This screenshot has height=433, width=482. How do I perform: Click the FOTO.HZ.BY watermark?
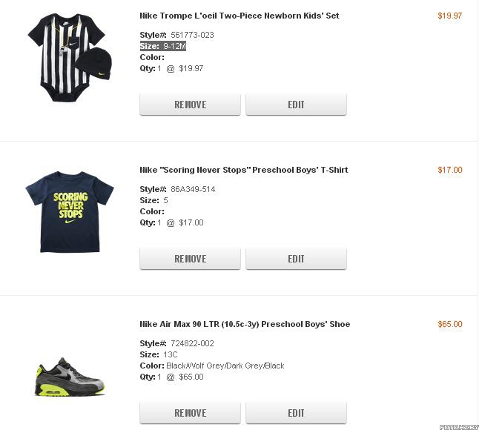coord(459,427)
